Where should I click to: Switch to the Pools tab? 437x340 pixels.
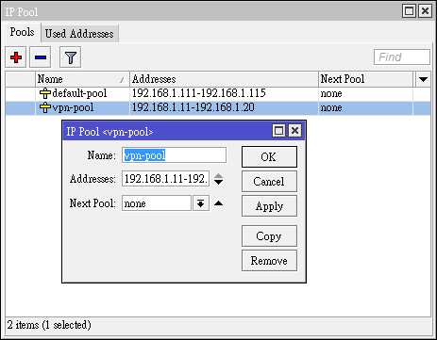coord(22,32)
